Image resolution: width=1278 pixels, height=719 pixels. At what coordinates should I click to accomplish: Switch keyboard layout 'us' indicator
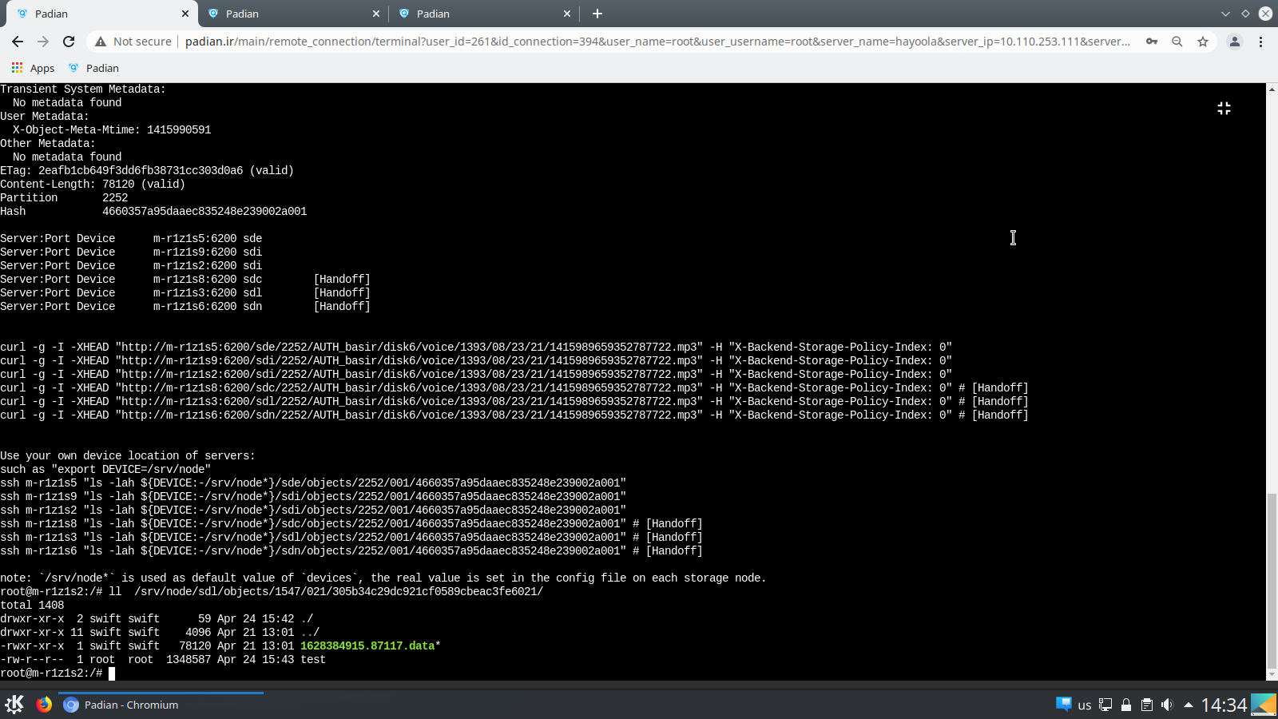point(1084,705)
